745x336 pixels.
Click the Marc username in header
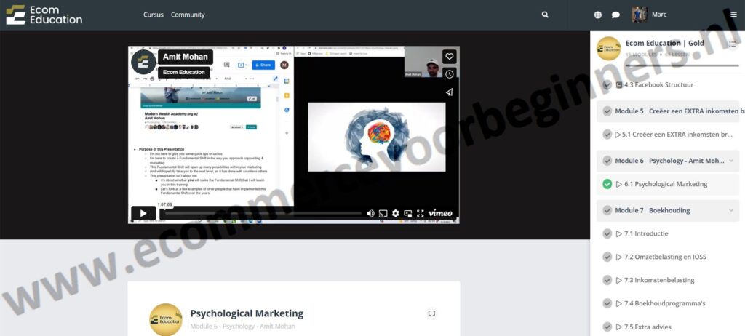click(x=659, y=15)
